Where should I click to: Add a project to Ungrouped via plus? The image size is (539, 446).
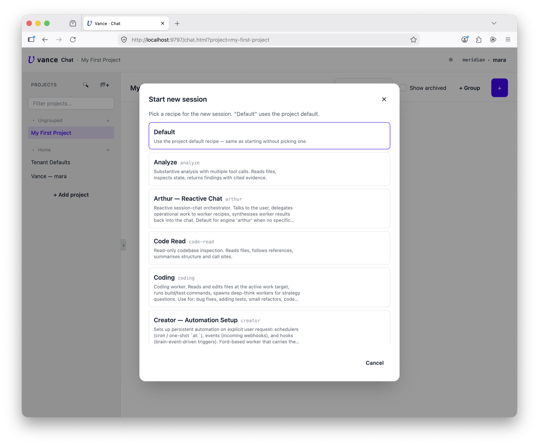108,121
